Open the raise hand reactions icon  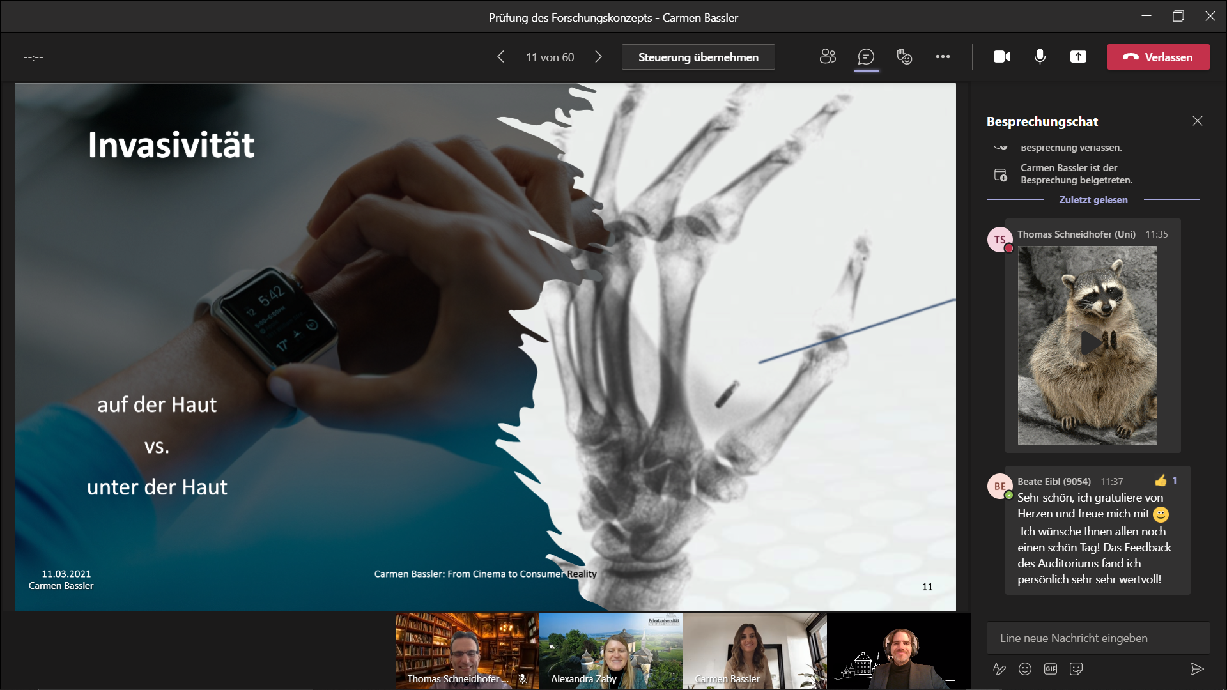[x=904, y=57]
